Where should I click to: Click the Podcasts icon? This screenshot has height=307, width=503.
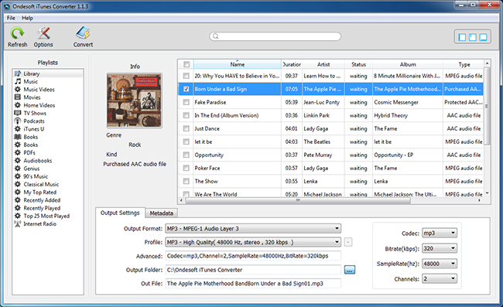(18, 121)
